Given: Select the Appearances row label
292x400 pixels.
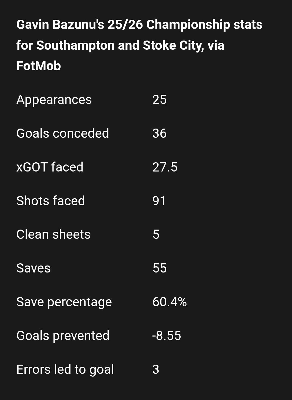Looking at the screenshot, I should pos(54,100).
